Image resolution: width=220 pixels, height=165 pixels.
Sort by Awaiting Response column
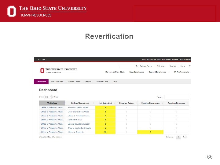(176, 103)
